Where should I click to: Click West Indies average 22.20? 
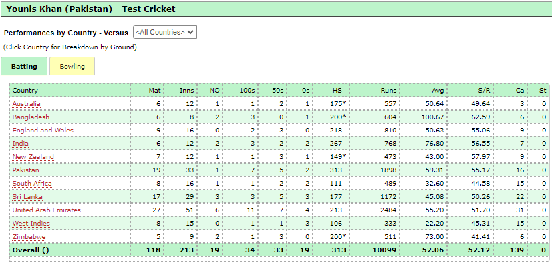[x=435, y=224]
